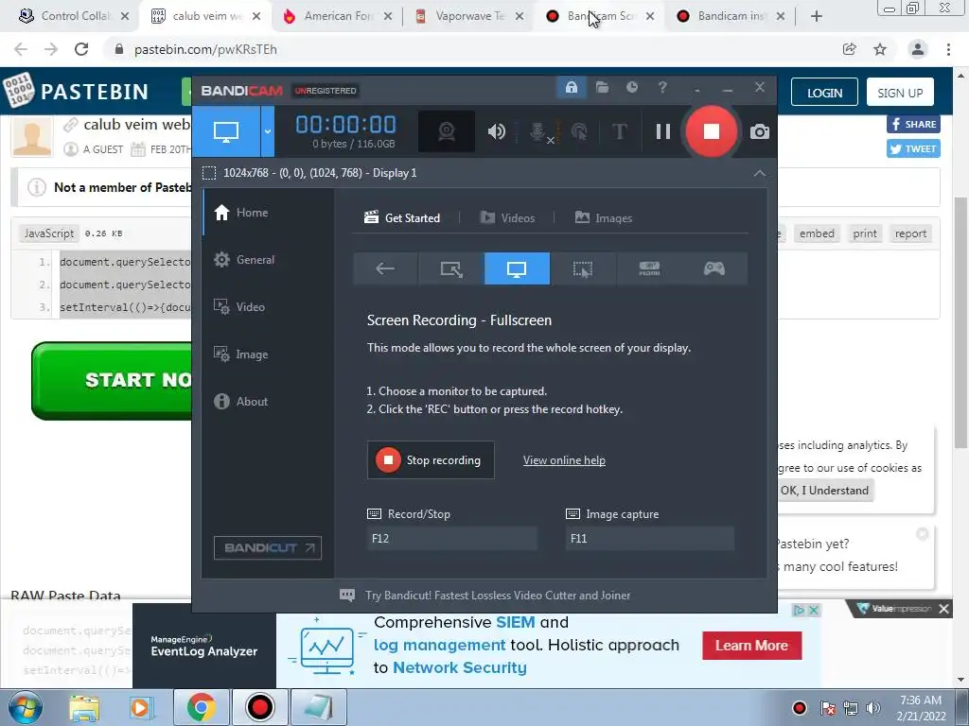The image size is (969, 726).
Task: Click the Record/Stop hotkey field F12
Action: tap(451, 538)
